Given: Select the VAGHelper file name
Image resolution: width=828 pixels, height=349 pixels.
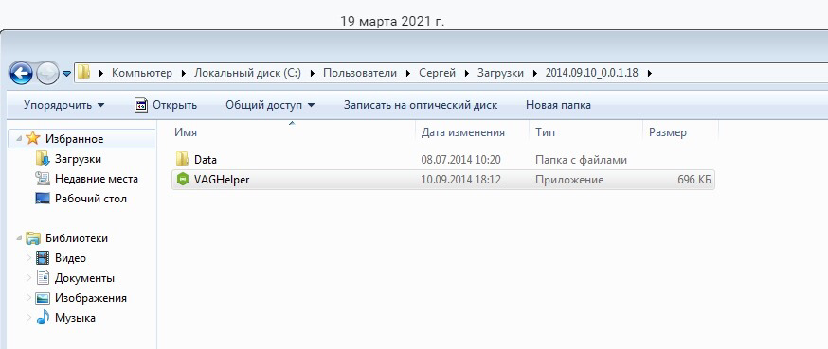Looking at the screenshot, I should (x=222, y=180).
